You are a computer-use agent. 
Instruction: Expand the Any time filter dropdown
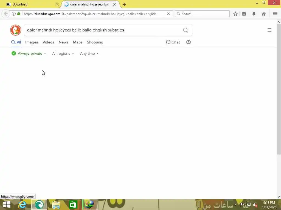click(89, 53)
